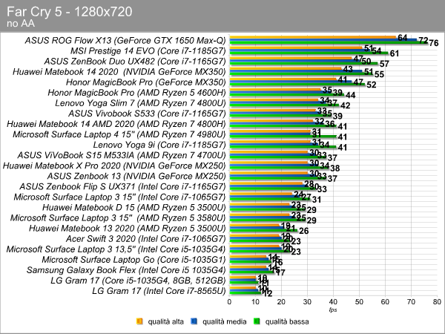Click the value 42 on Lenovo Yoga Slim 7
Image resolution: width=445 pixels, height=334 pixels.
[346, 105]
